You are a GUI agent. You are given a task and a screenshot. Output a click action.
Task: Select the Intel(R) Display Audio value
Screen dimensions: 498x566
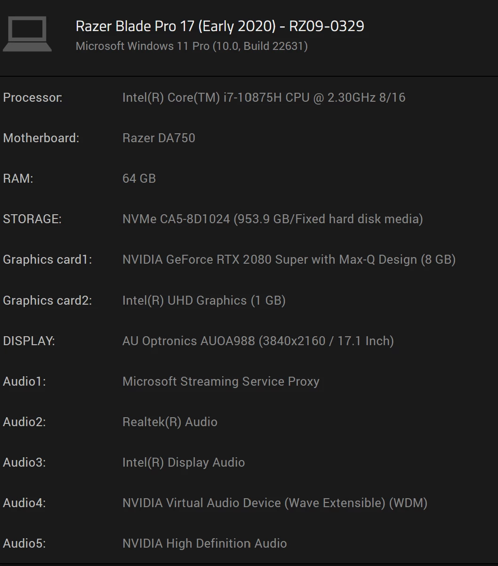(x=184, y=462)
